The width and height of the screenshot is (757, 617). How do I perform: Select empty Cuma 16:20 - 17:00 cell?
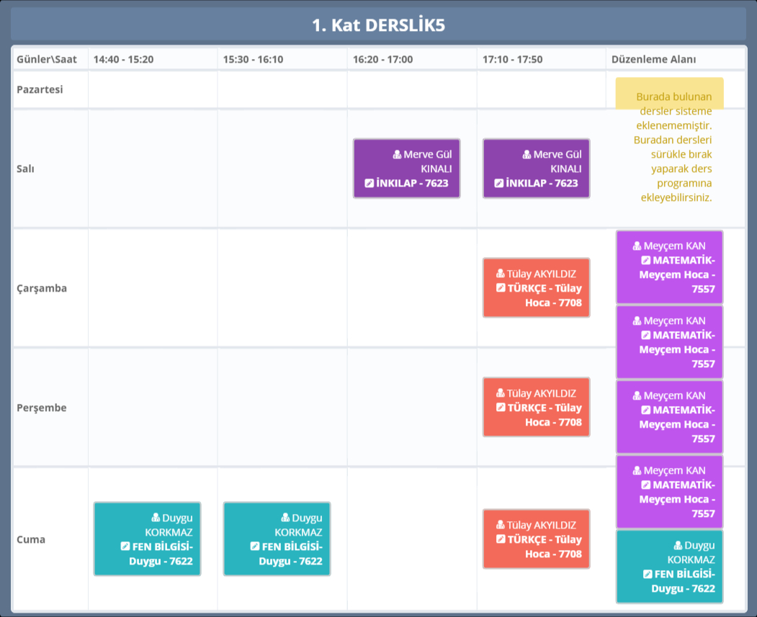click(x=411, y=539)
